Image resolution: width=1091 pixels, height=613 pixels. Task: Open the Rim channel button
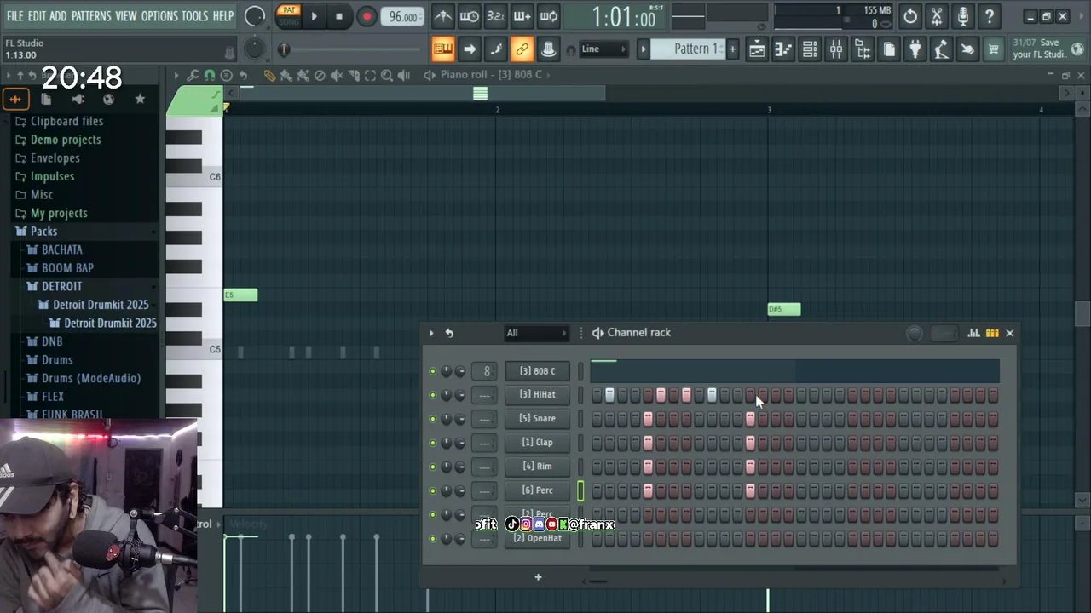coord(537,467)
